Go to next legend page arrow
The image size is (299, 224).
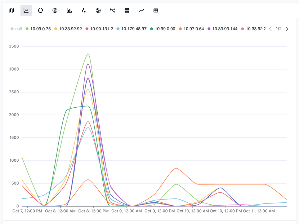[x=287, y=29]
